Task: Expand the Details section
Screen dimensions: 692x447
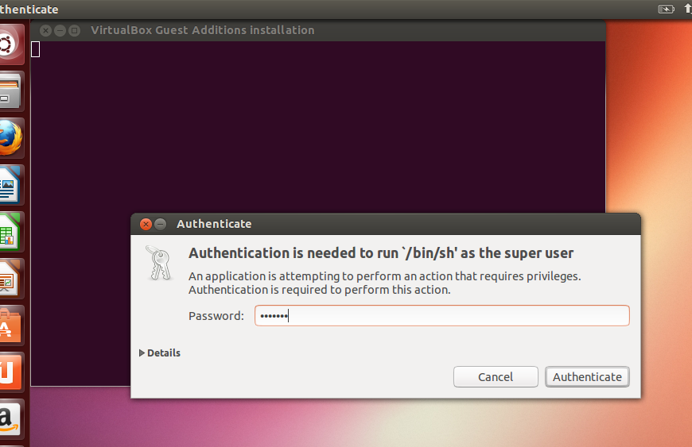Action: [160, 353]
